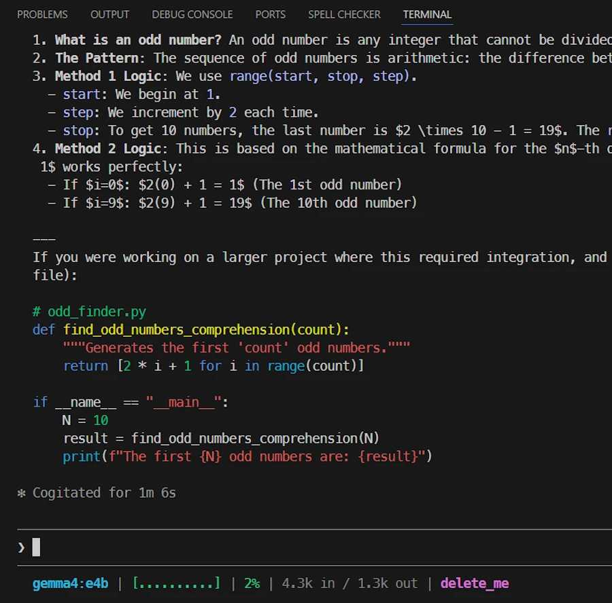
Task: Click the prompt chevron symbol
Action: 21,547
